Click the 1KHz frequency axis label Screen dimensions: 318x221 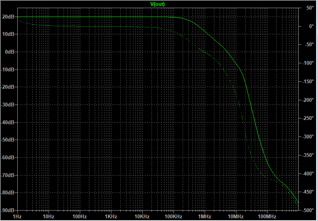coord(111,216)
